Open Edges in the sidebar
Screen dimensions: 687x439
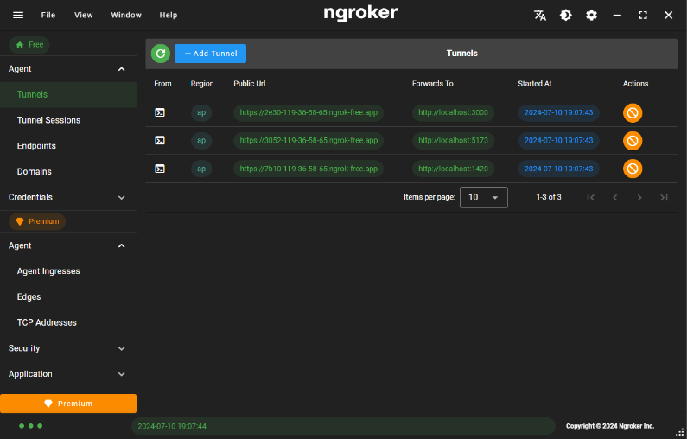(x=68, y=297)
